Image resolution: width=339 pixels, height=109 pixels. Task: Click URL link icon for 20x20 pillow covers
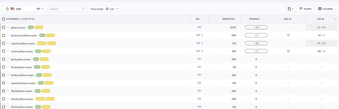(199, 99)
